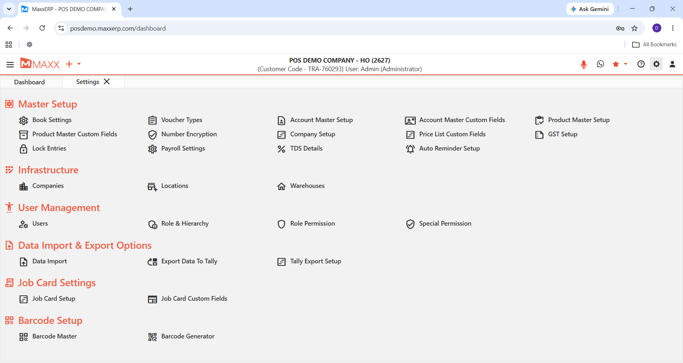This screenshot has width=683, height=363.
Task: Open the browser tab search chevron
Action: coord(9,9)
